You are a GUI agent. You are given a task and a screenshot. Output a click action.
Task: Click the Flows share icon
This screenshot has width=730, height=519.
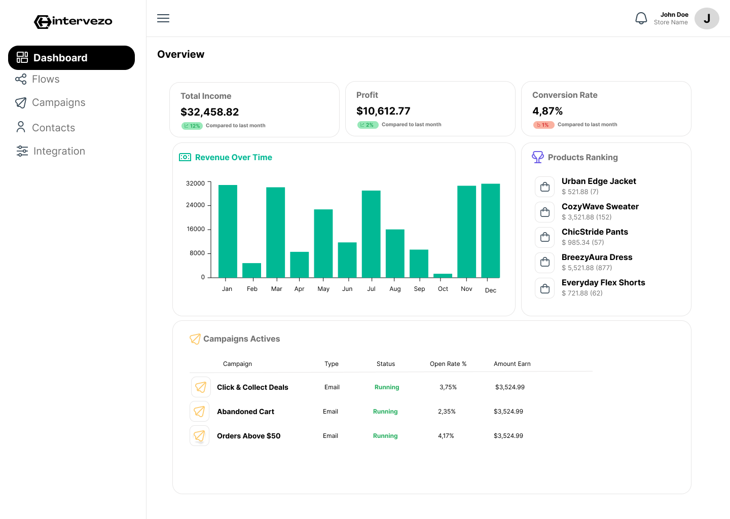pyautogui.click(x=21, y=79)
